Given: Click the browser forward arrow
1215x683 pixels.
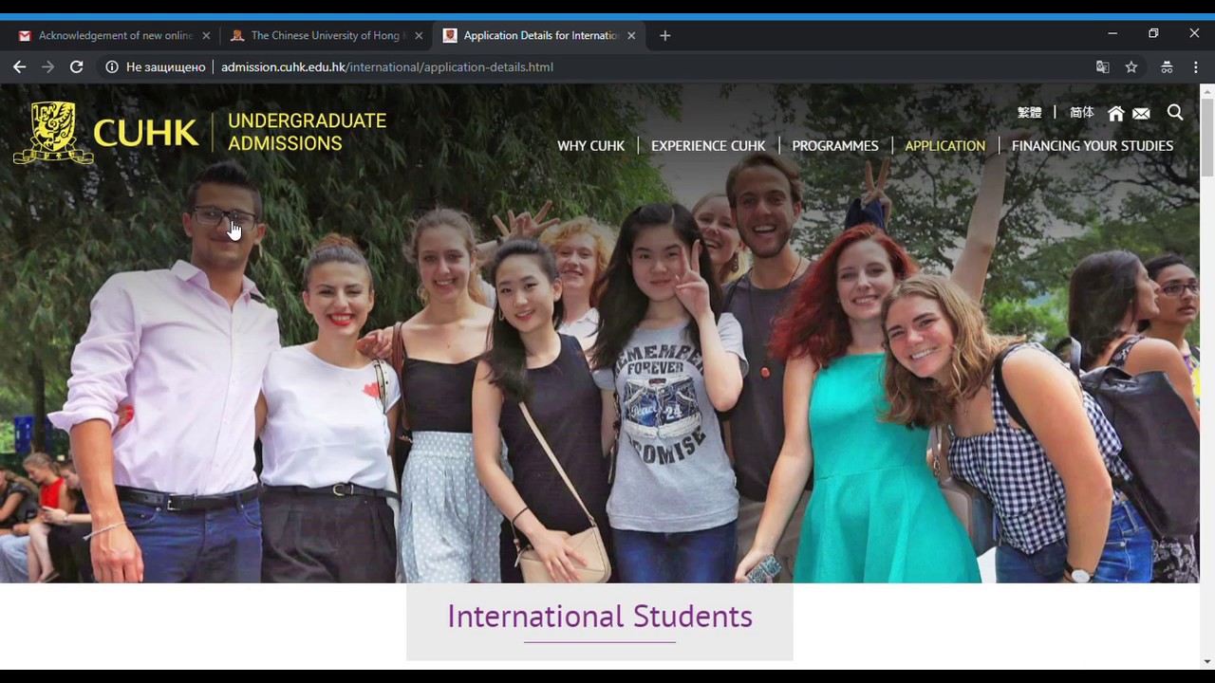Looking at the screenshot, I should 47,66.
